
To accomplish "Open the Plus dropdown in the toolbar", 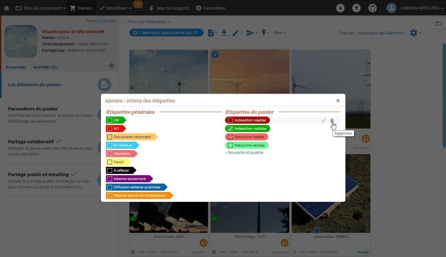I will [x=279, y=33].
